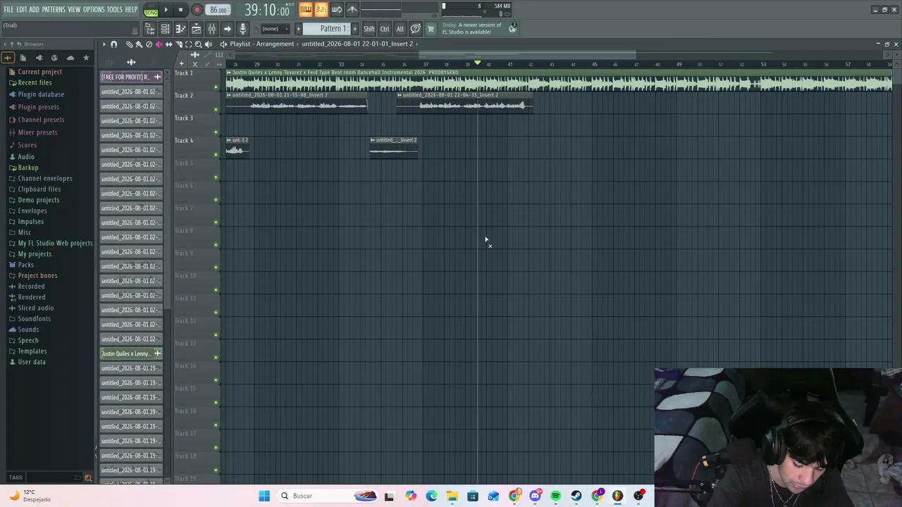Expand the Plugin database folder
The height and width of the screenshot is (507, 902).
pyautogui.click(x=36, y=94)
